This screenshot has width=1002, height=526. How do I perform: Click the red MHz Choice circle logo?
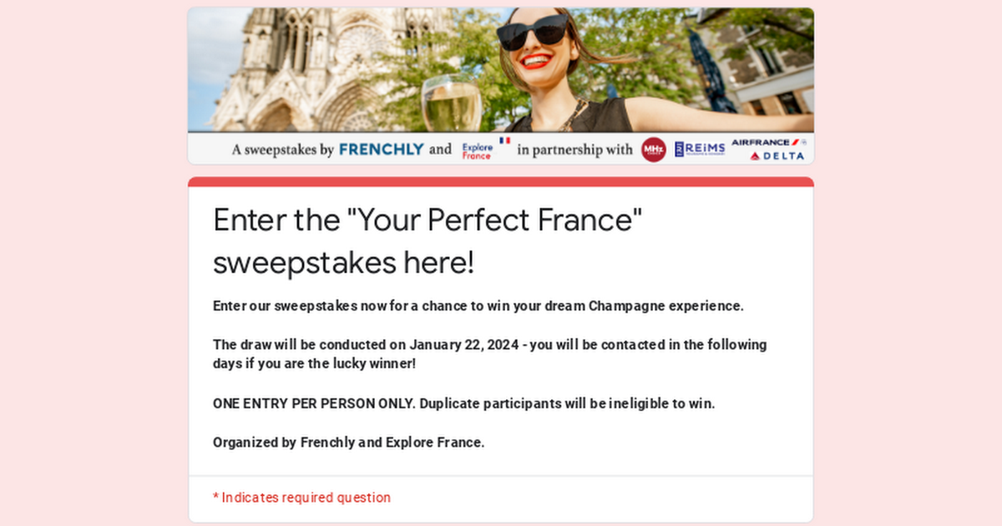point(653,149)
